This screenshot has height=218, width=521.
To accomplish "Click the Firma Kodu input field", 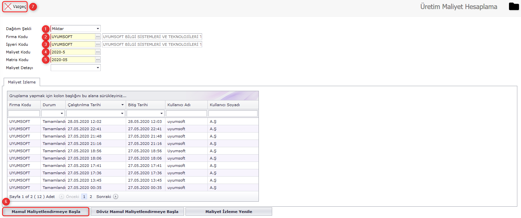I will [x=73, y=36].
